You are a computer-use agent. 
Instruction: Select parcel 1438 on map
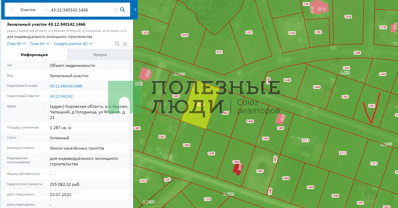pos(383,27)
